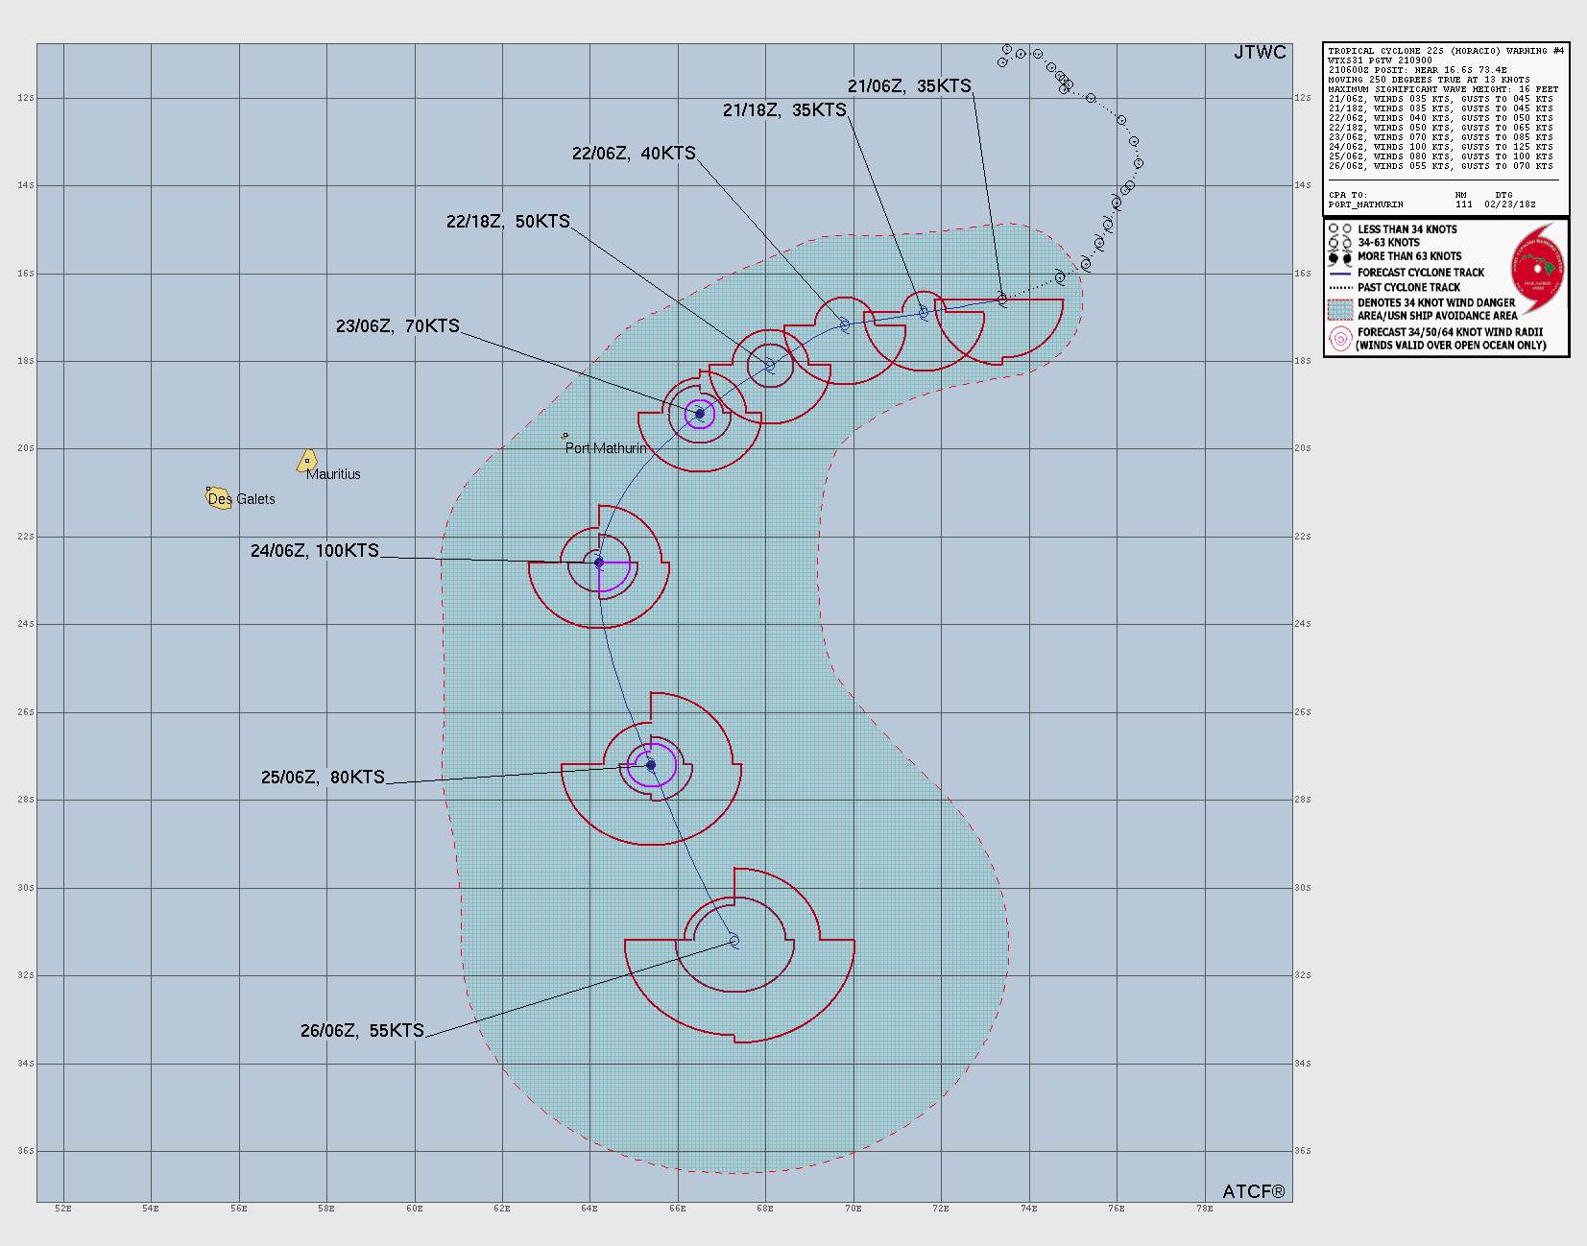1587x1246 pixels.
Task: Click the 26/06Z, 55KTS forecast label
Action: [362, 1030]
